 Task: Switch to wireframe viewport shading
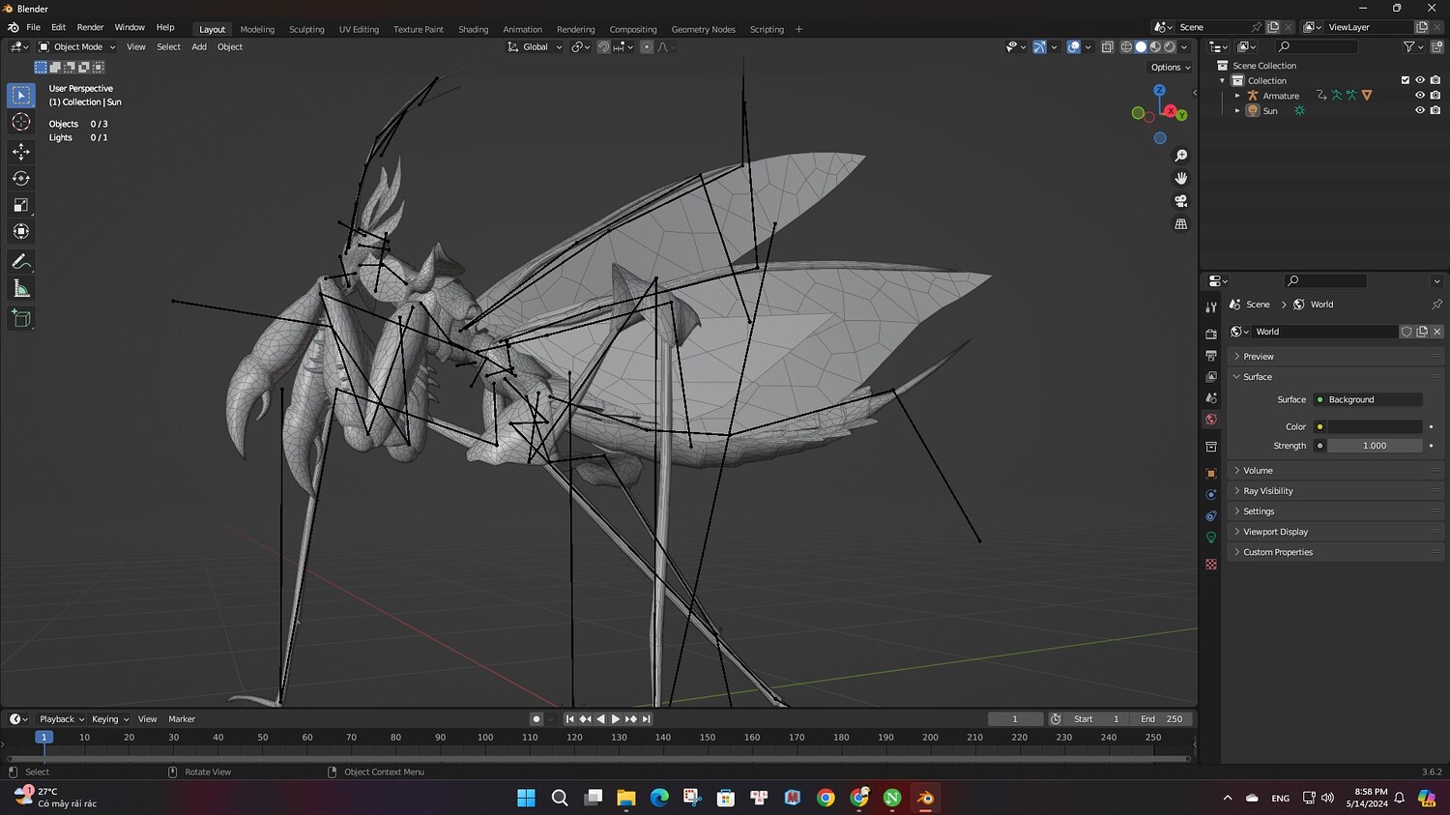(x=1126, y=46)
